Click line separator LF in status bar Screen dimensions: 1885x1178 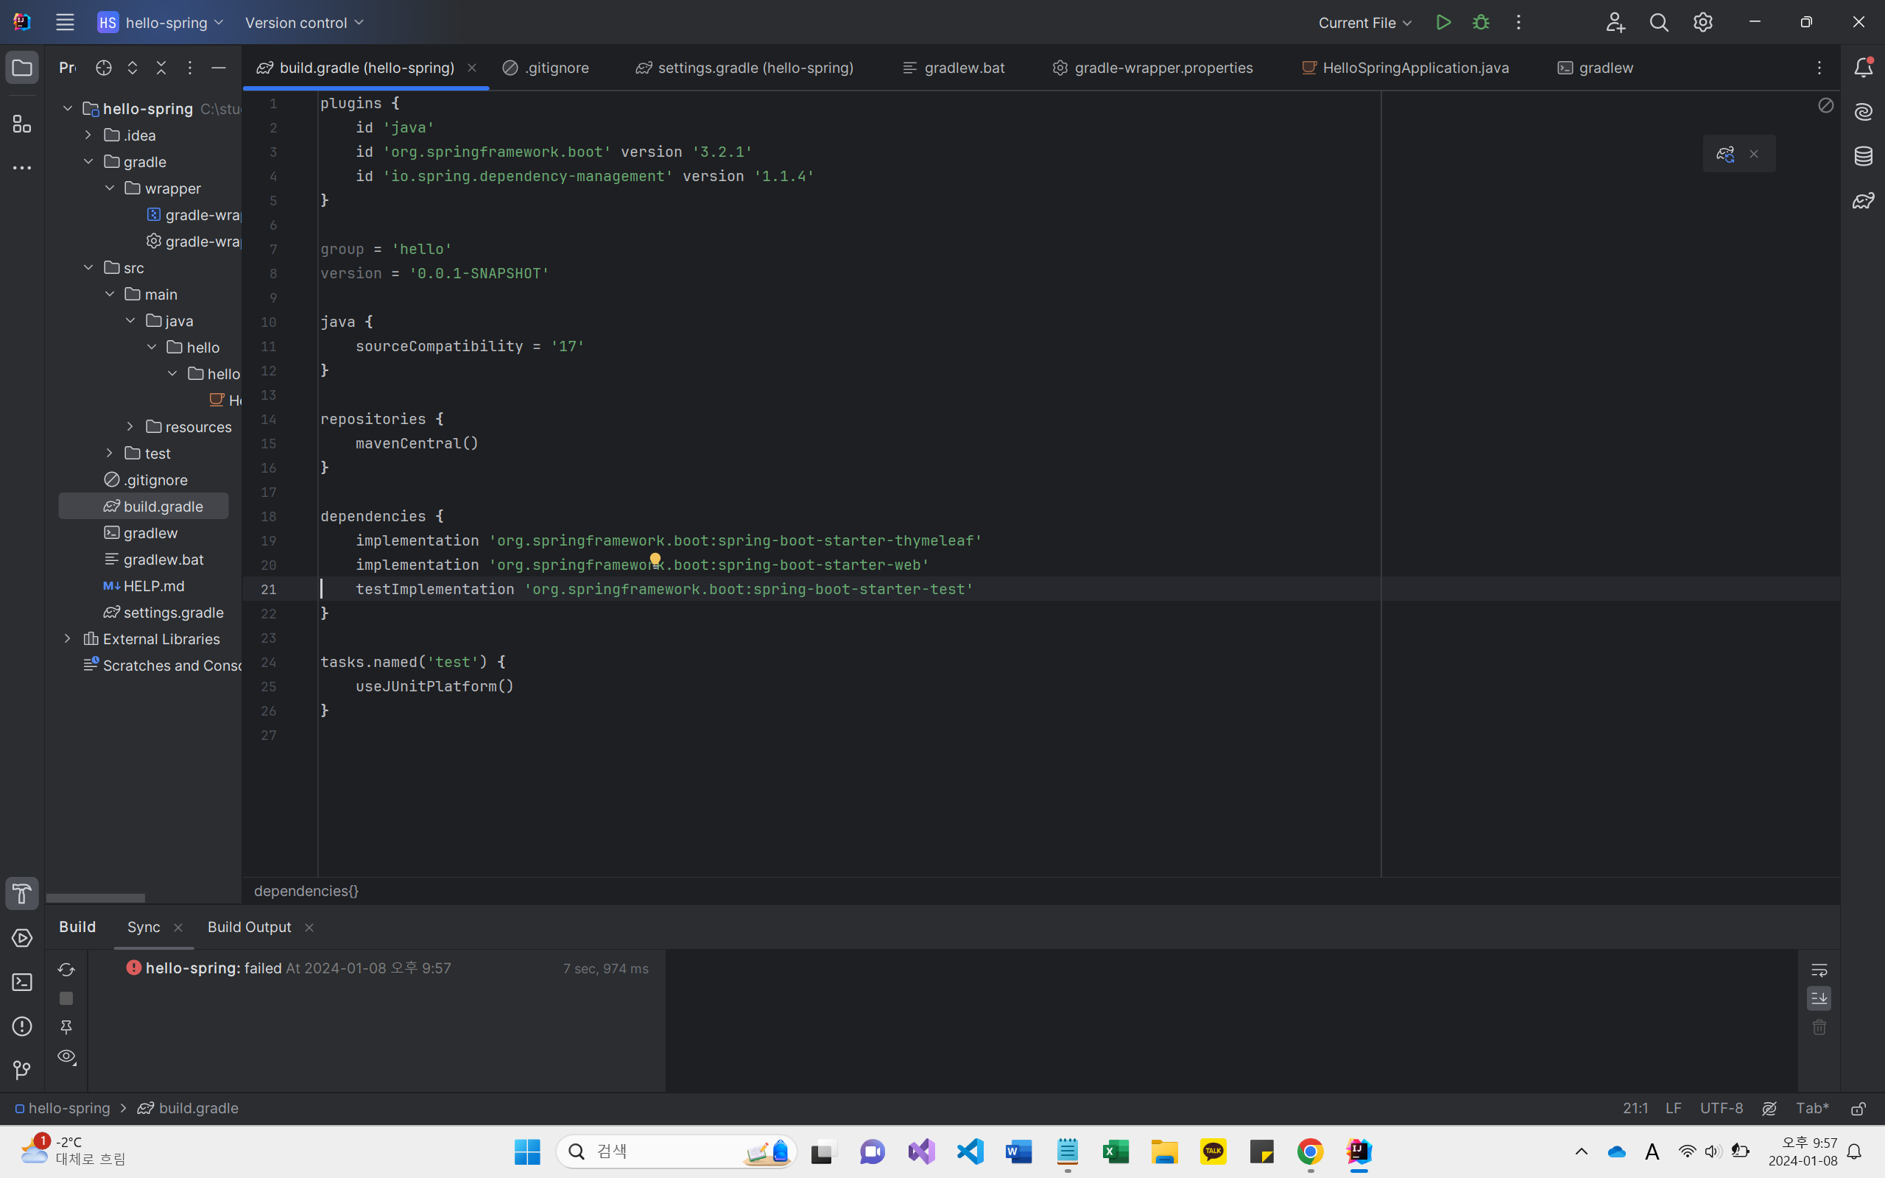click(1673, 1108)
